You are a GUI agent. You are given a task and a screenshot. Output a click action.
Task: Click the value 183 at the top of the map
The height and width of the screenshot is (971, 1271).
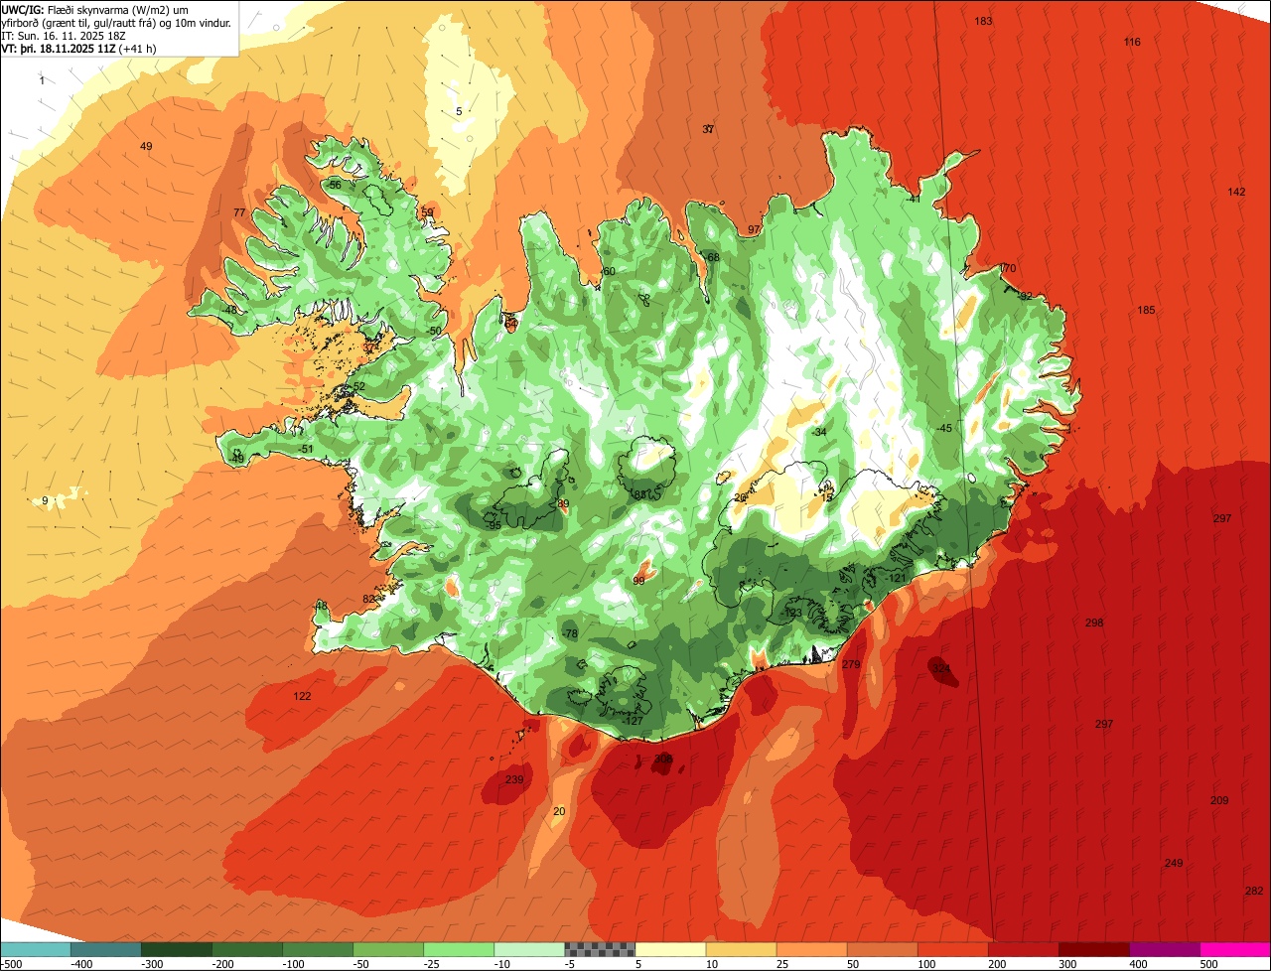tap(983, 21)
